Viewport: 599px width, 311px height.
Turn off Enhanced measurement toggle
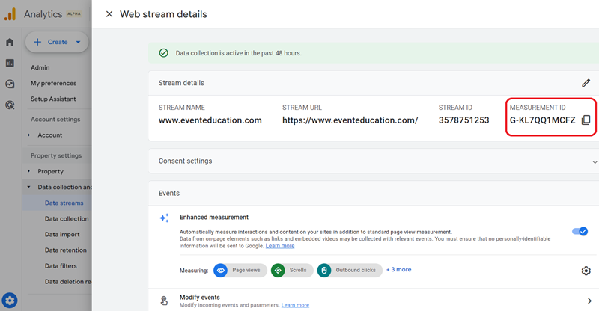click(580, 231)
